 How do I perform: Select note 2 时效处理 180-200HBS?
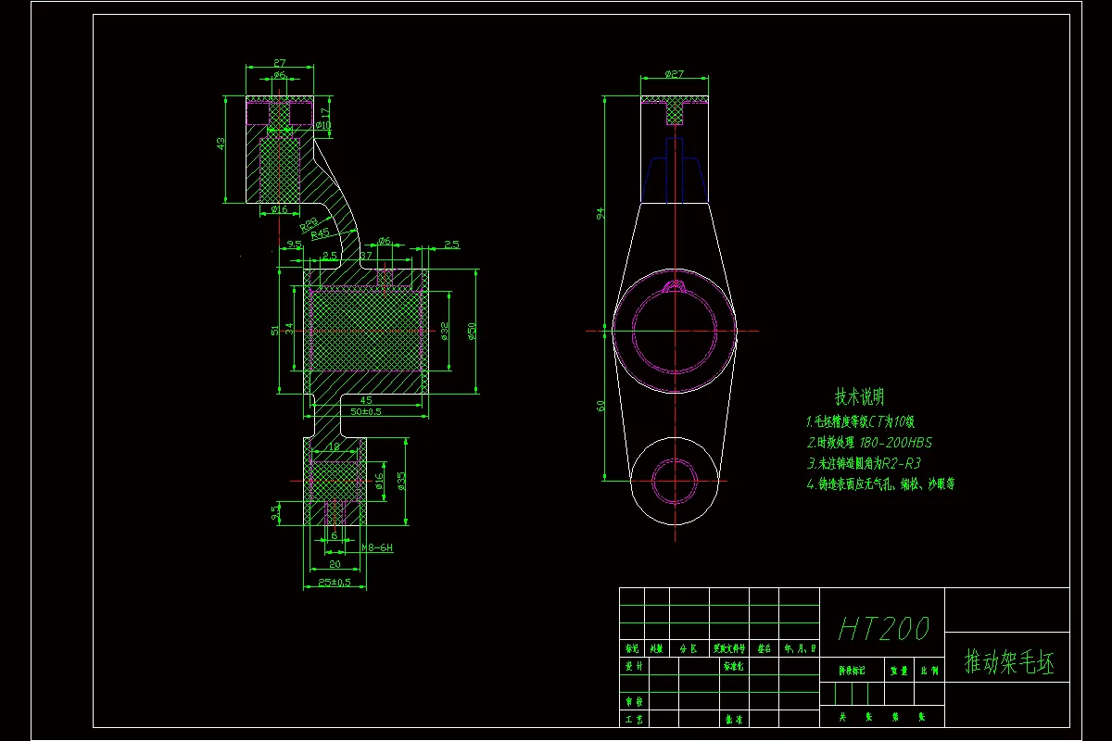[x=869, y=442]
